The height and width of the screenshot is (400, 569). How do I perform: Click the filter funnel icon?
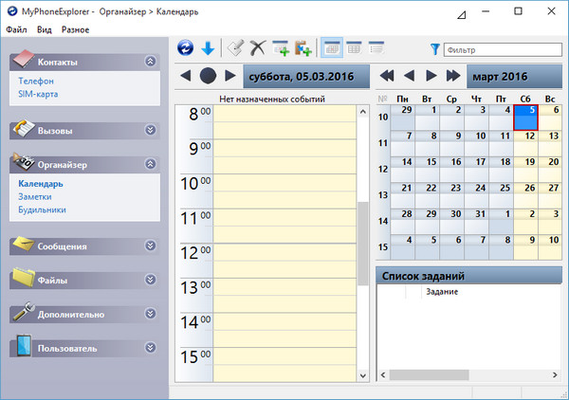[x=435, y=48]
